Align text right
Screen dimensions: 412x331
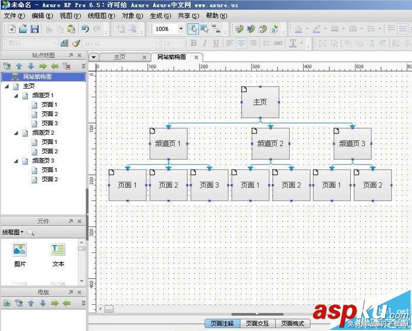pyautogui.click(x=253, y=43)
